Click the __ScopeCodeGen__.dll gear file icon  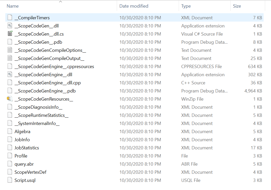[x=10, y=26]
